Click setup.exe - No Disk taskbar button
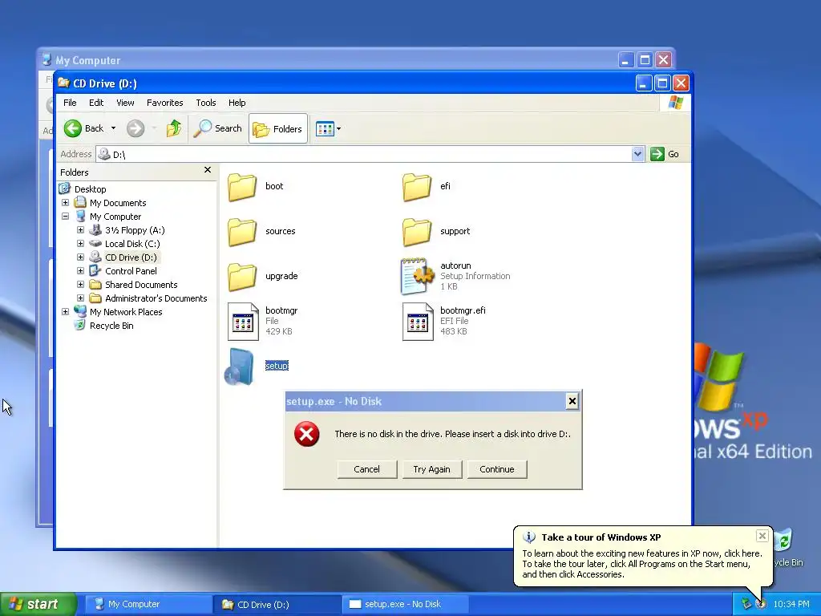 click(406, 604)
